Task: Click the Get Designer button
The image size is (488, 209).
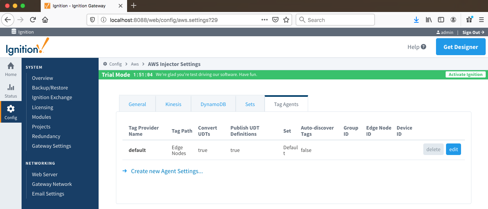Action: [461, 47]
